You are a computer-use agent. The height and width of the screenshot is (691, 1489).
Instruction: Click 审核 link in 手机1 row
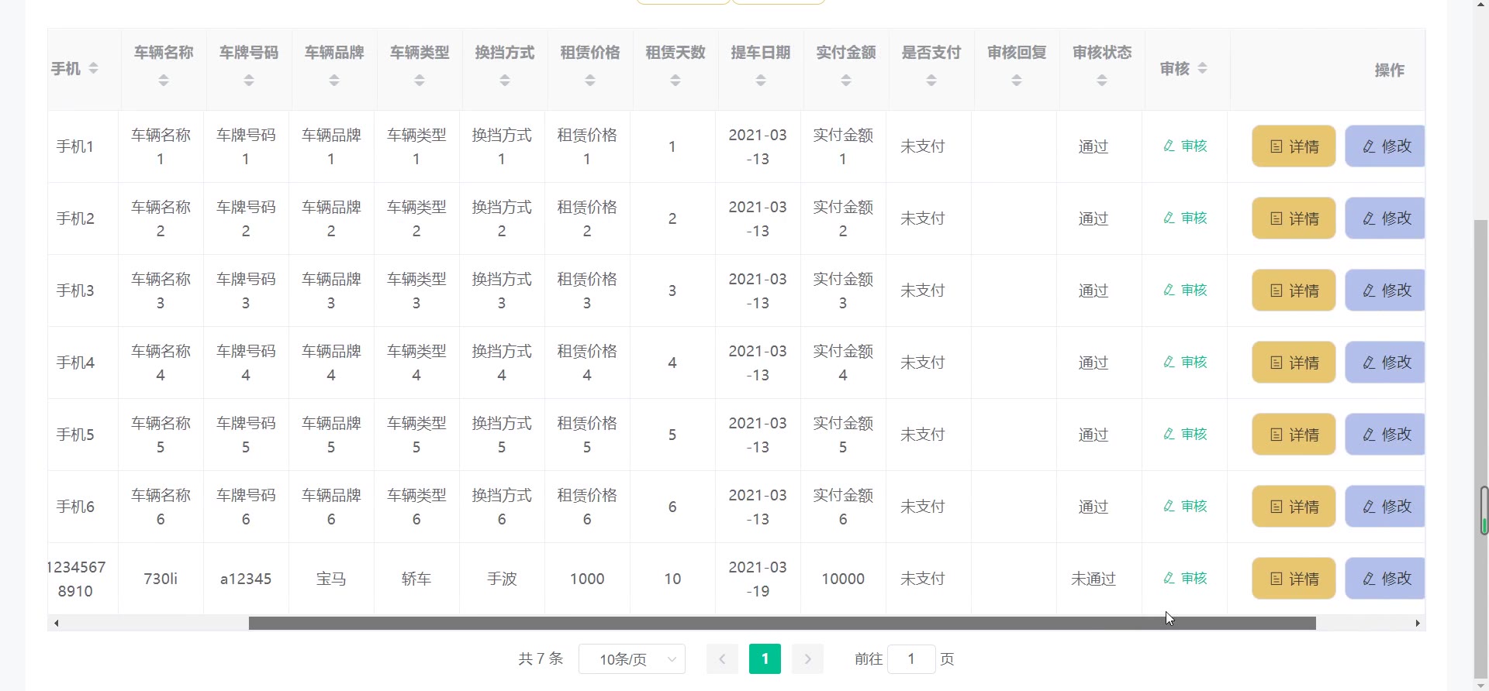[1185, 146]
